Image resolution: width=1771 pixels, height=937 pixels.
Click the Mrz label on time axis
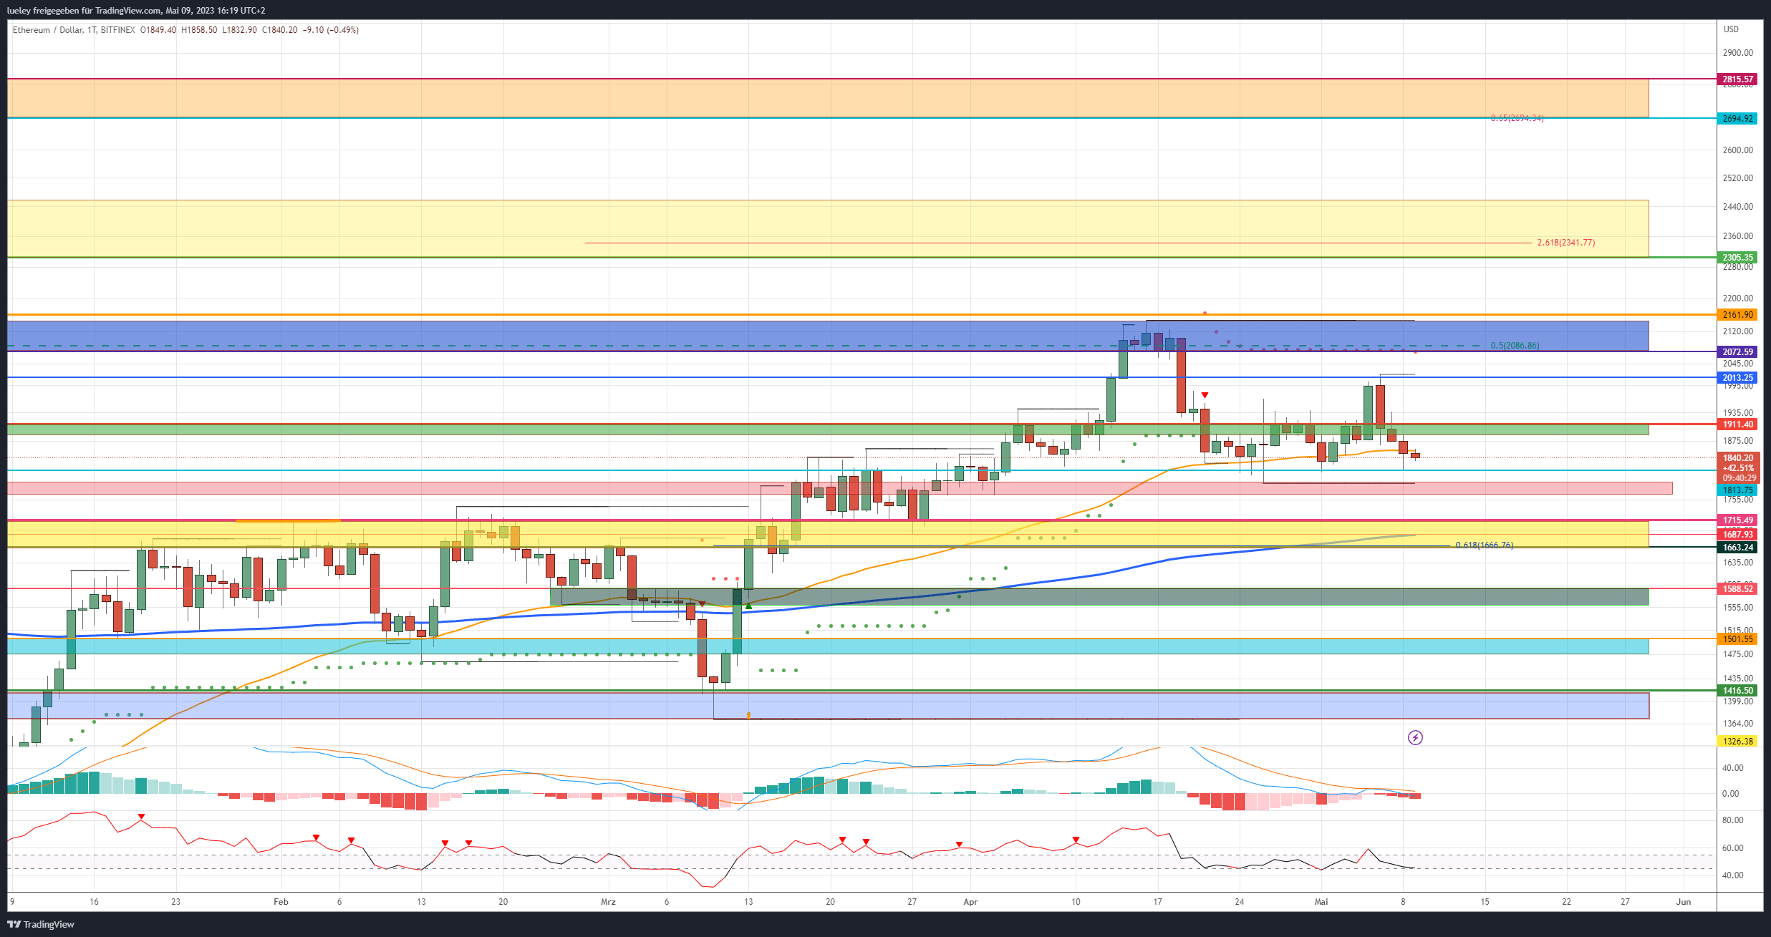[x=608, y=901]
